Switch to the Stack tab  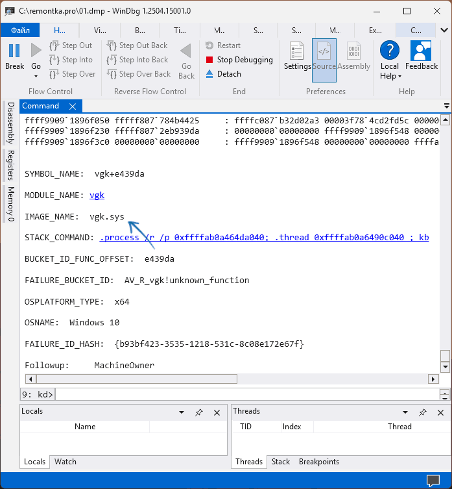click(x=281, y=462)
